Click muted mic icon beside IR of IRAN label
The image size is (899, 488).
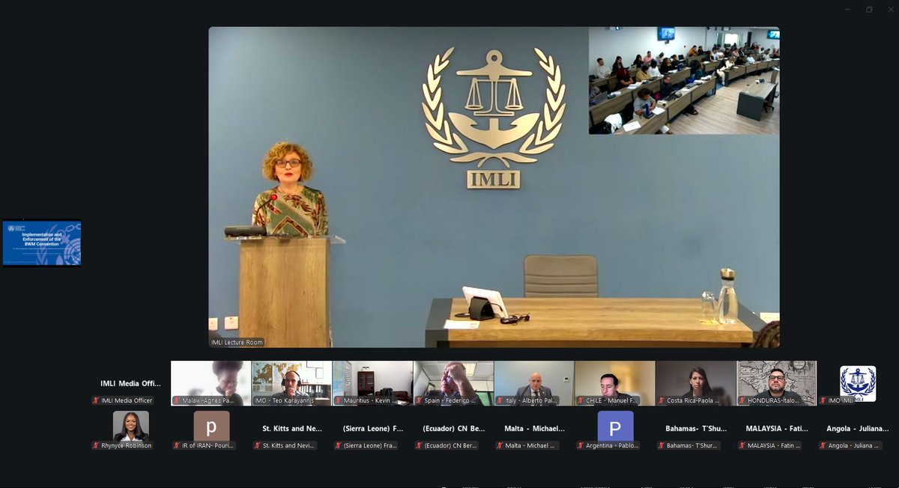(177, 445)
